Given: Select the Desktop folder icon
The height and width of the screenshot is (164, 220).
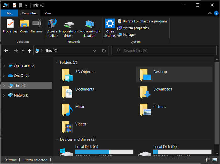Looking at the screenshot, I should coord(145,75).
